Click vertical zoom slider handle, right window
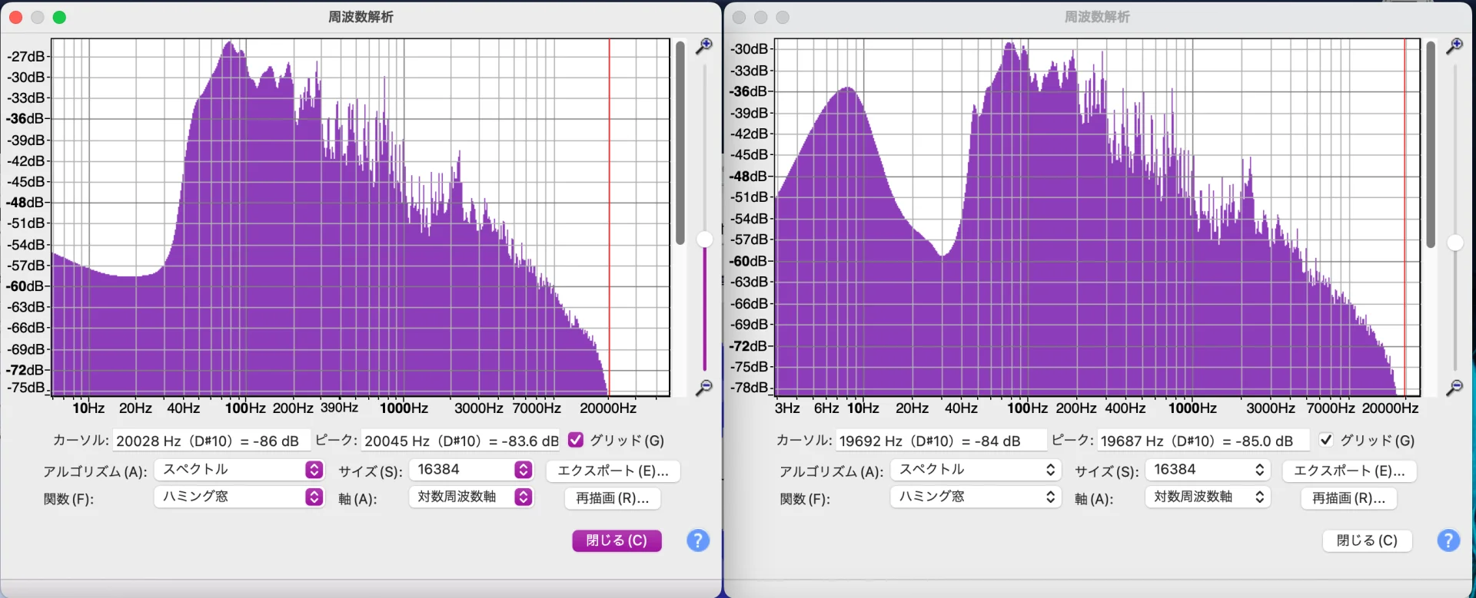The height and width of the screenshot is (598, 1476). (1454, 243)
